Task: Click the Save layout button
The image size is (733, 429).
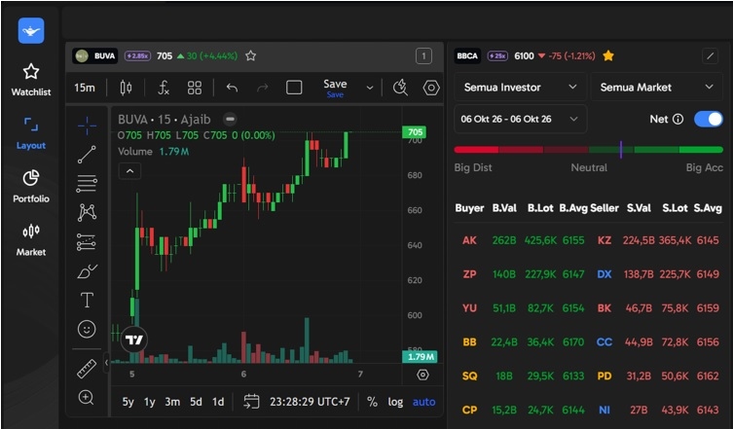Action: point(335,88)
